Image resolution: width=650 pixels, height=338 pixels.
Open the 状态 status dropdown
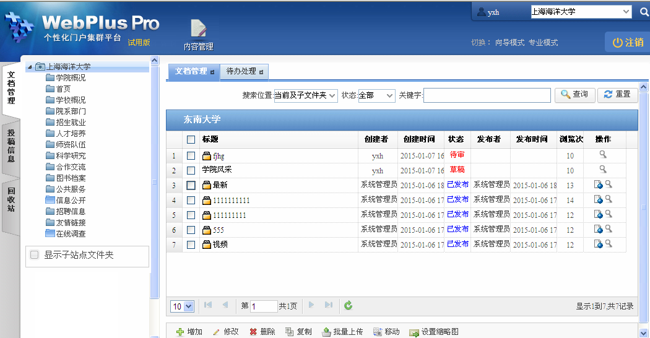point(376,95)
